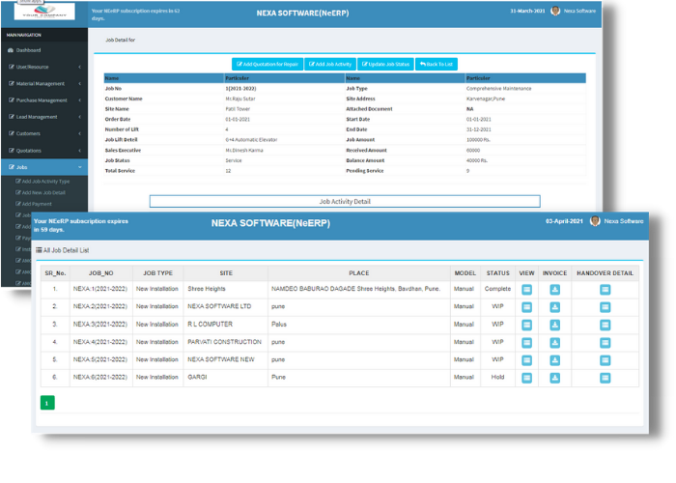Click Update Job Status button

coord(385,64)
